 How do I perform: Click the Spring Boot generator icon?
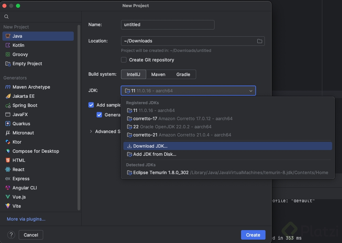tap(8, 105)
